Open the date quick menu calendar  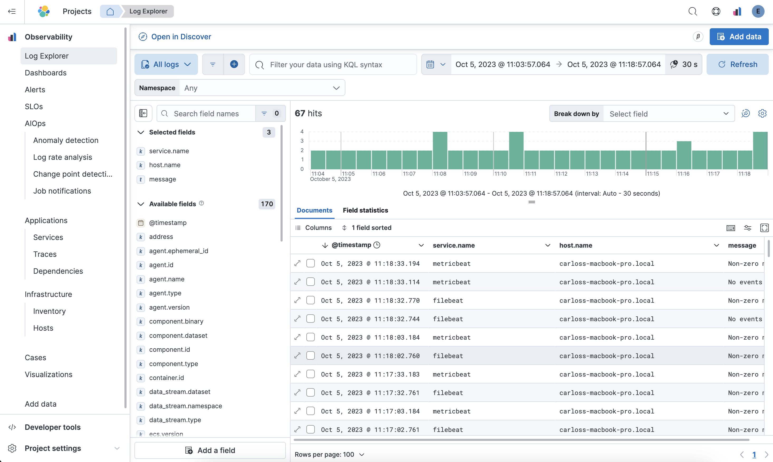click(x=436, y=64)
